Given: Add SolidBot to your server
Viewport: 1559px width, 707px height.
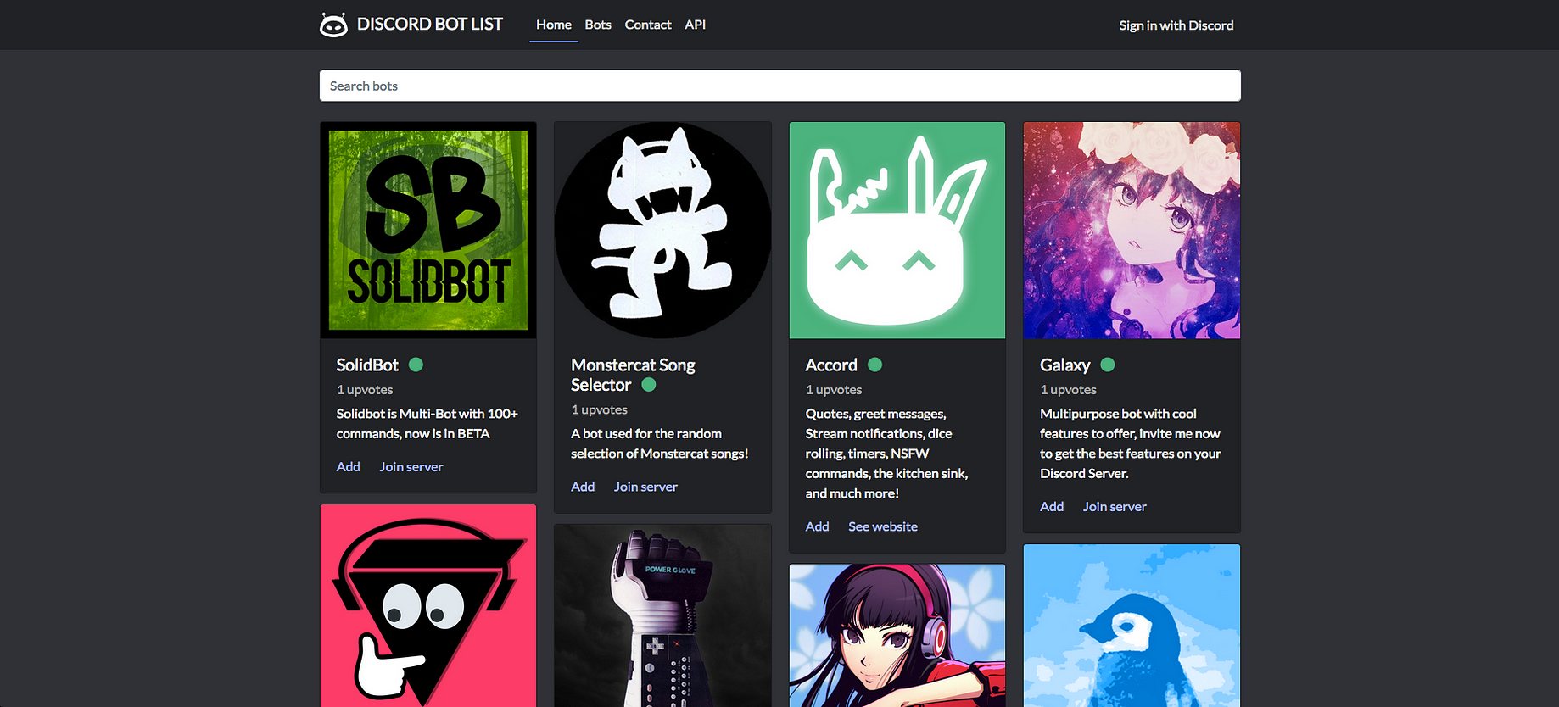Looking at the screenshot, I should 349,467.
